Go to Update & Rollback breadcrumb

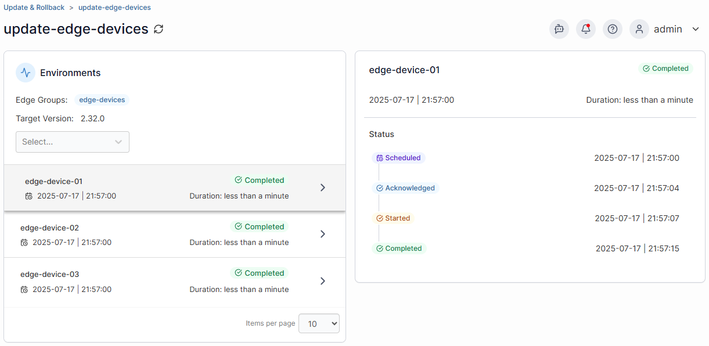[34, 8]
